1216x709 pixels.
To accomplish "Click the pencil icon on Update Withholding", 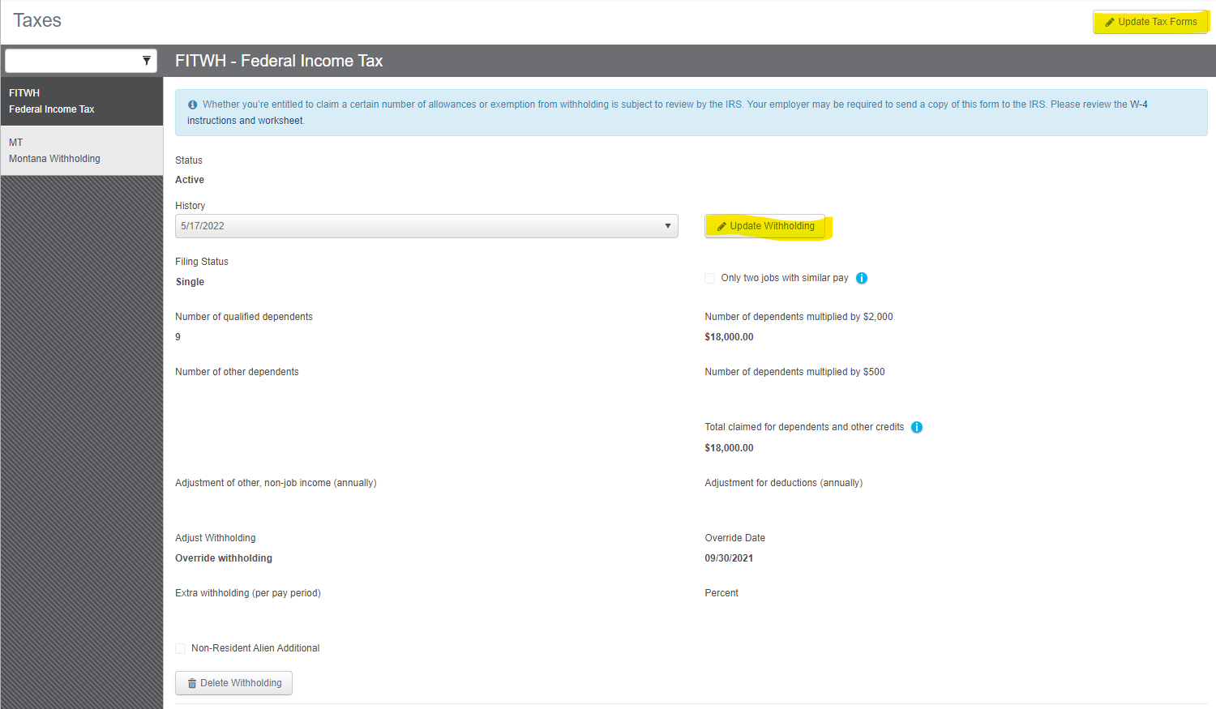I will [721, 227].
